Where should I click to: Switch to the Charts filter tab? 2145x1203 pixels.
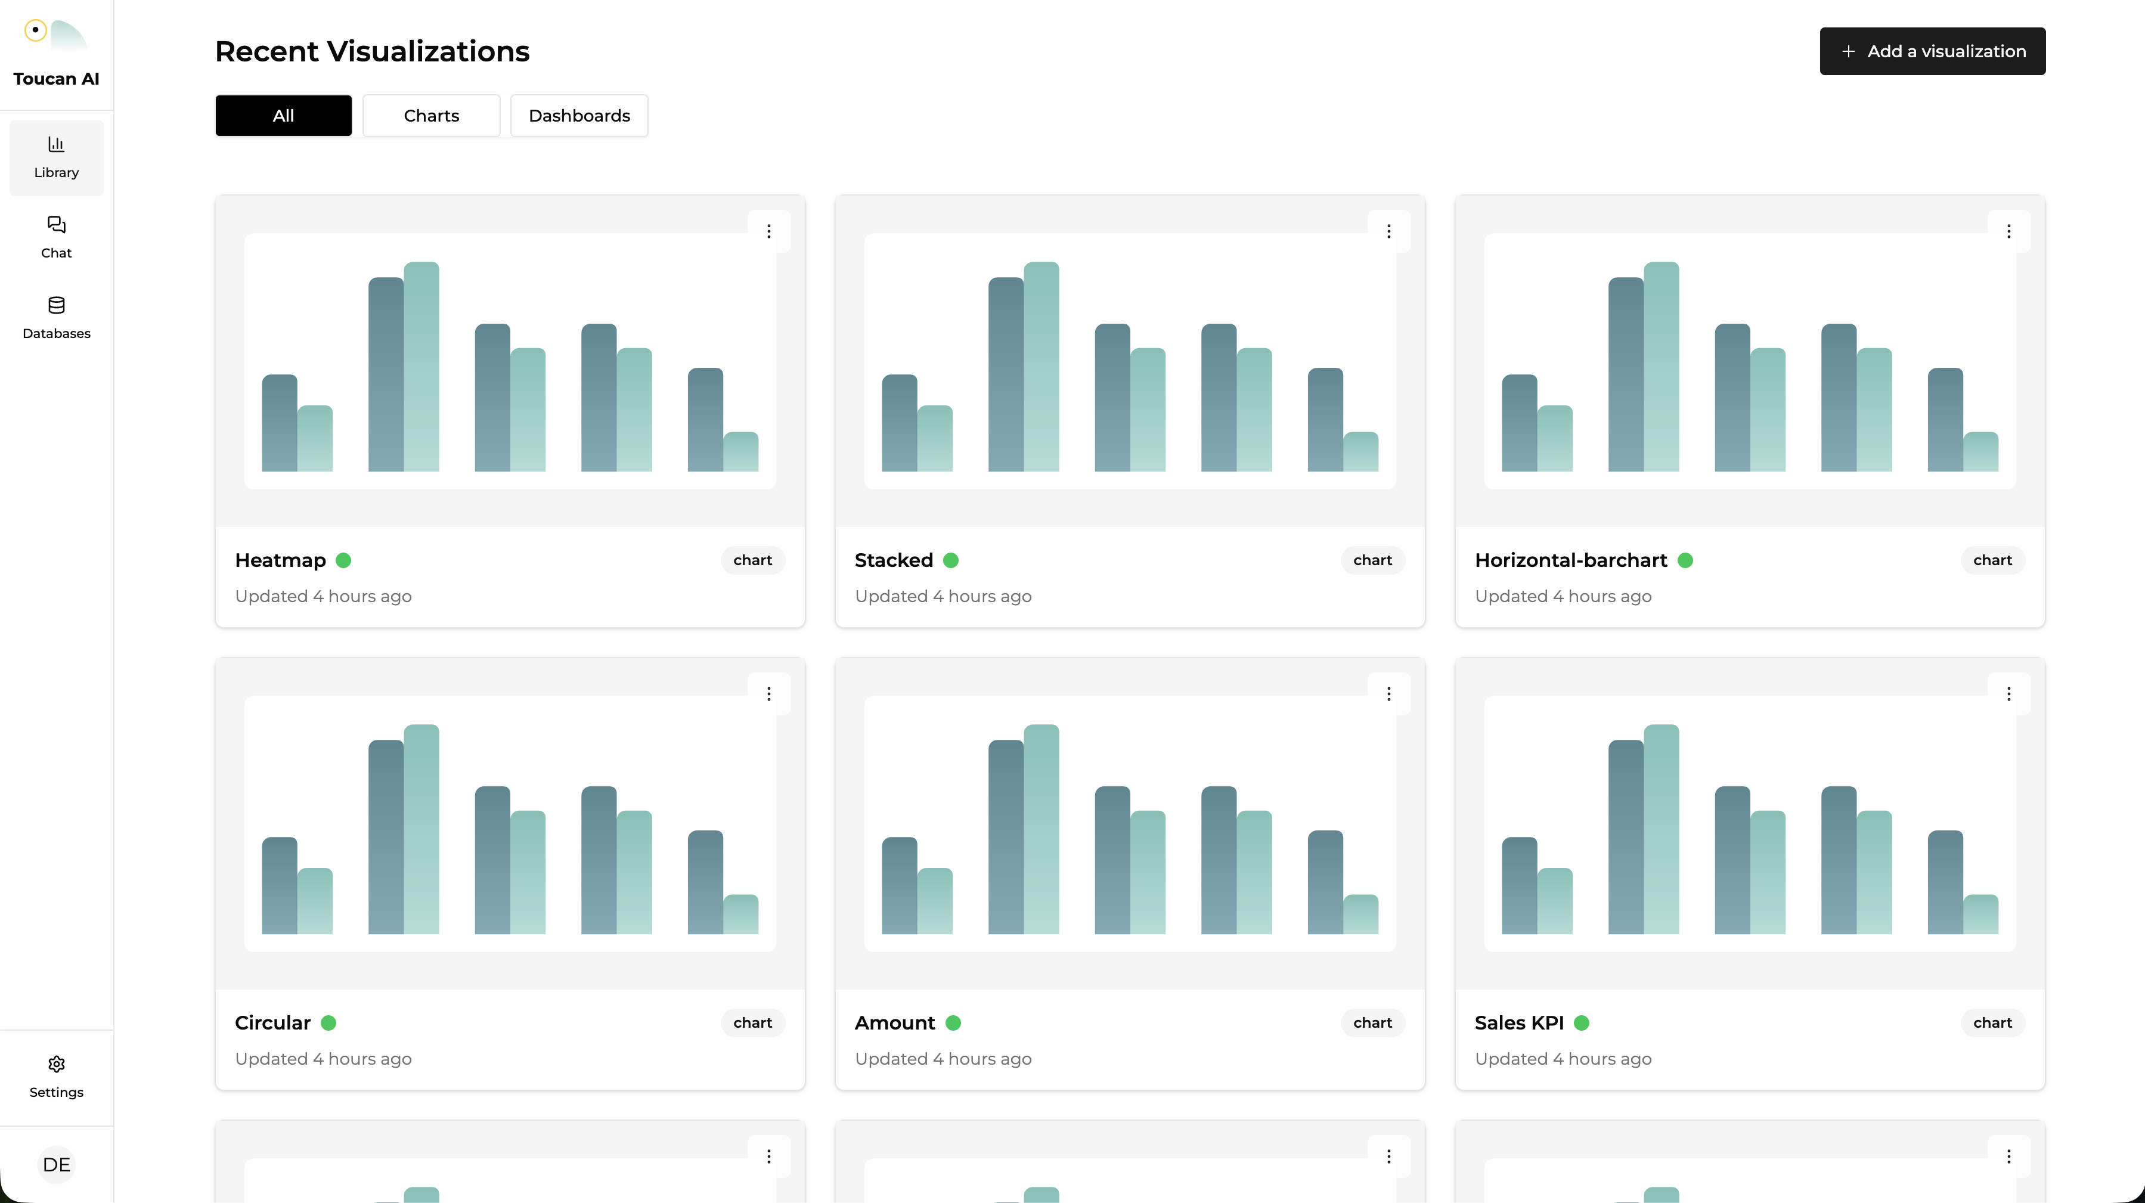(x=432, y=116)
